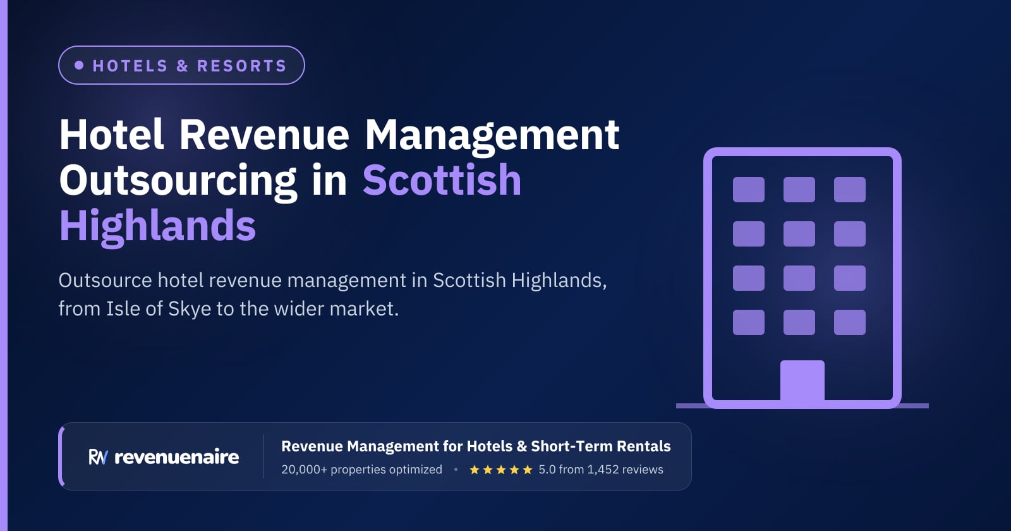Viewport: 1011px width, 531px height.
Task: Click the purple 'Highlands' headline word
Action: tap(157, 226)
